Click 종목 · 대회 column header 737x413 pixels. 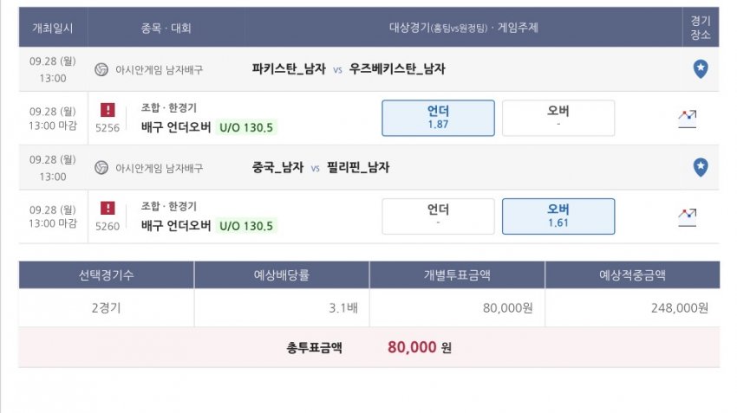[x=166, y=29]
